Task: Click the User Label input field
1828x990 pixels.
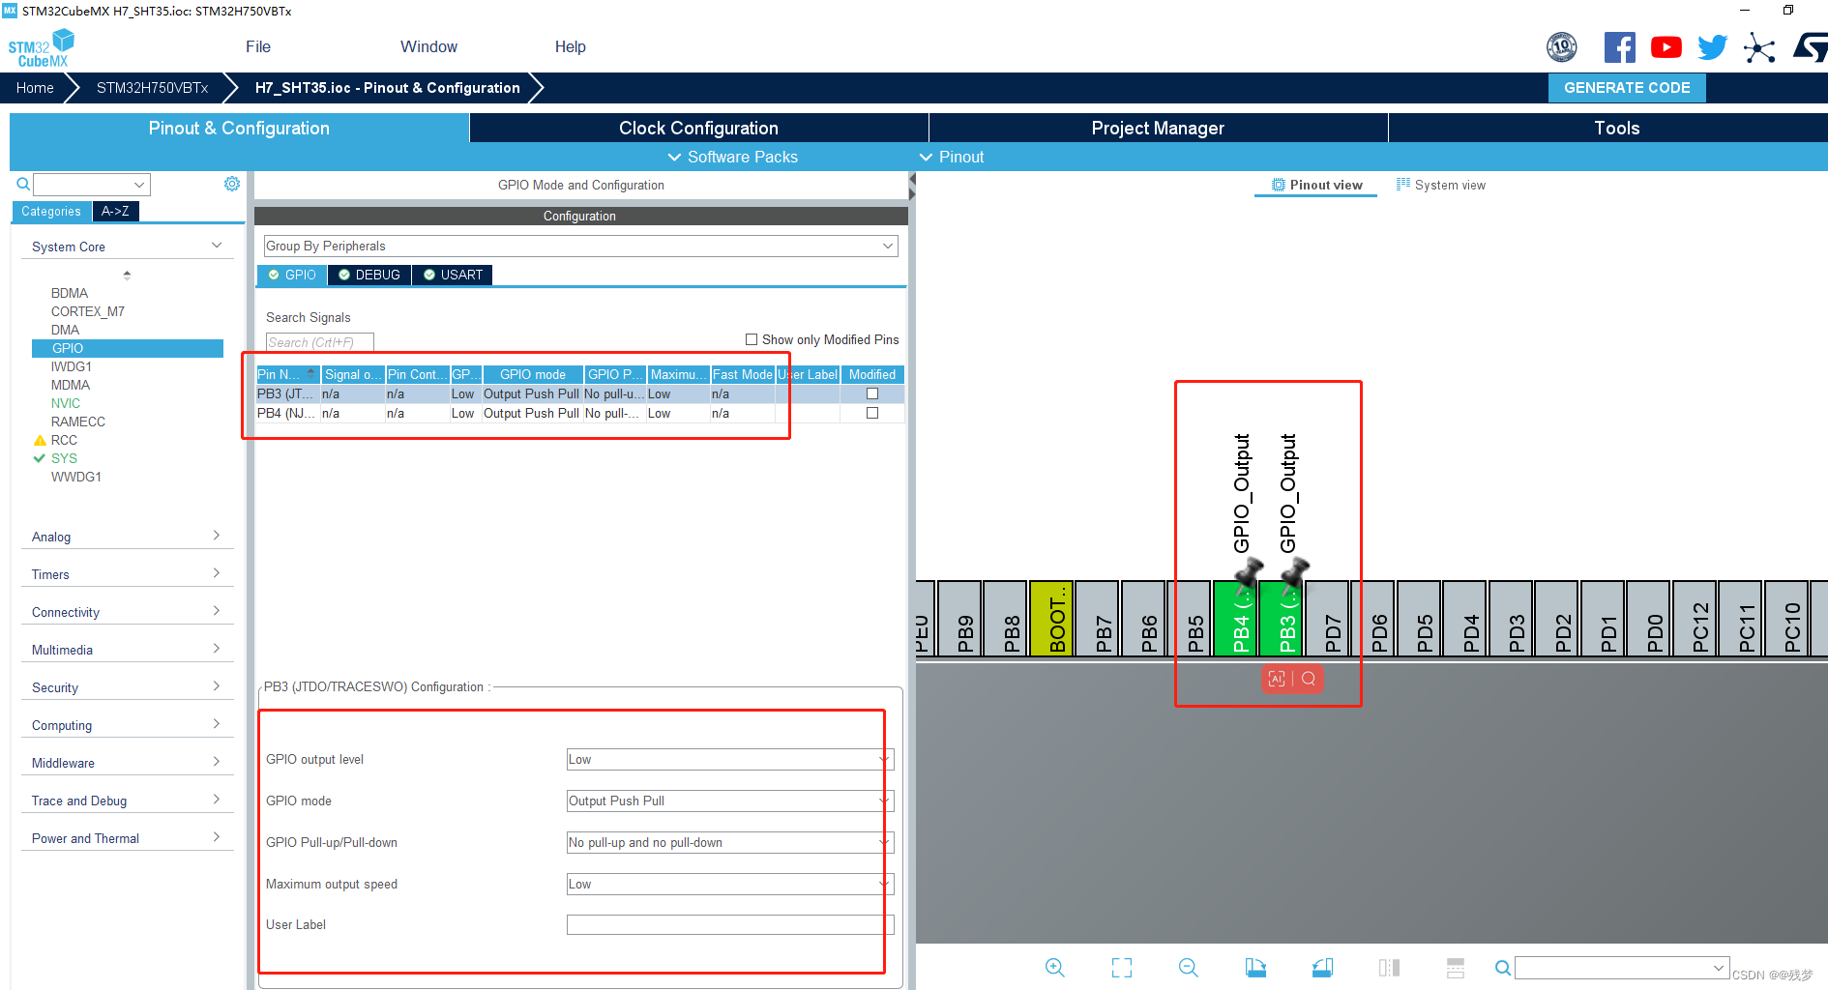Action: (x=730, y=925)
